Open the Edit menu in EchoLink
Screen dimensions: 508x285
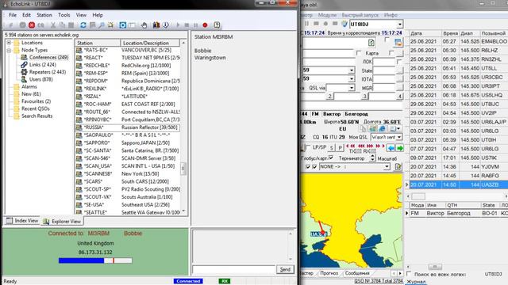click(x=26, y=15)
